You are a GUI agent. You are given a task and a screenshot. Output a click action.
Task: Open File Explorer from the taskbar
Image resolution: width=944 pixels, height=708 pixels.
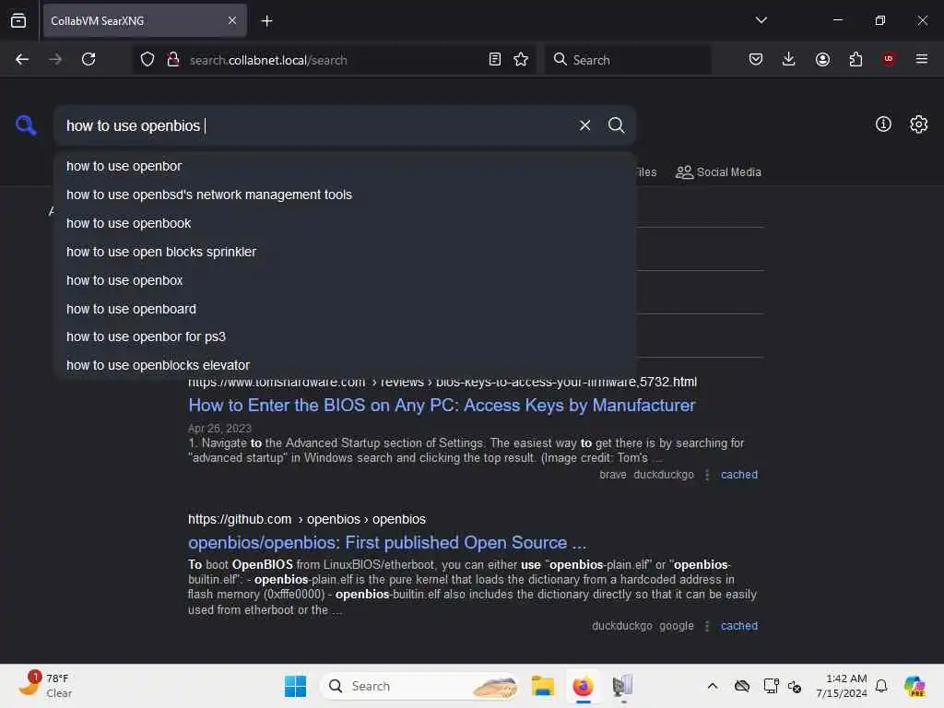[542, 686]
